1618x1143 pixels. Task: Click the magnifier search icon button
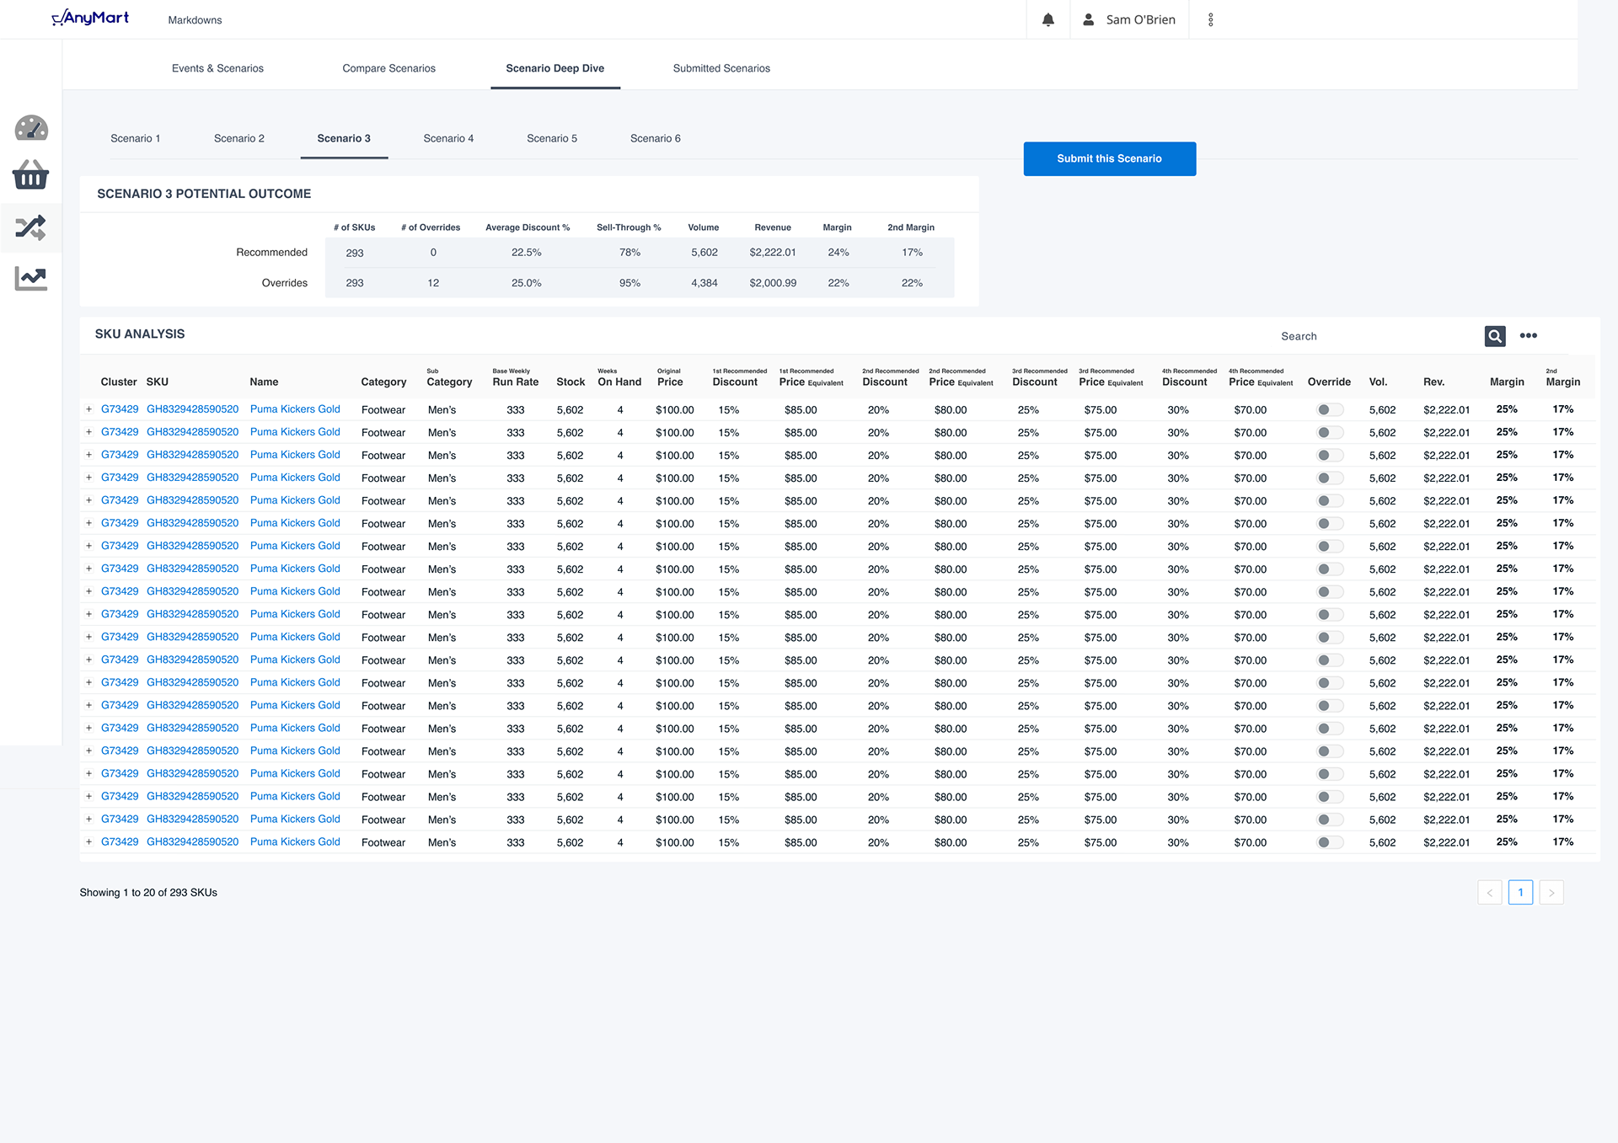coord(1495,336)
